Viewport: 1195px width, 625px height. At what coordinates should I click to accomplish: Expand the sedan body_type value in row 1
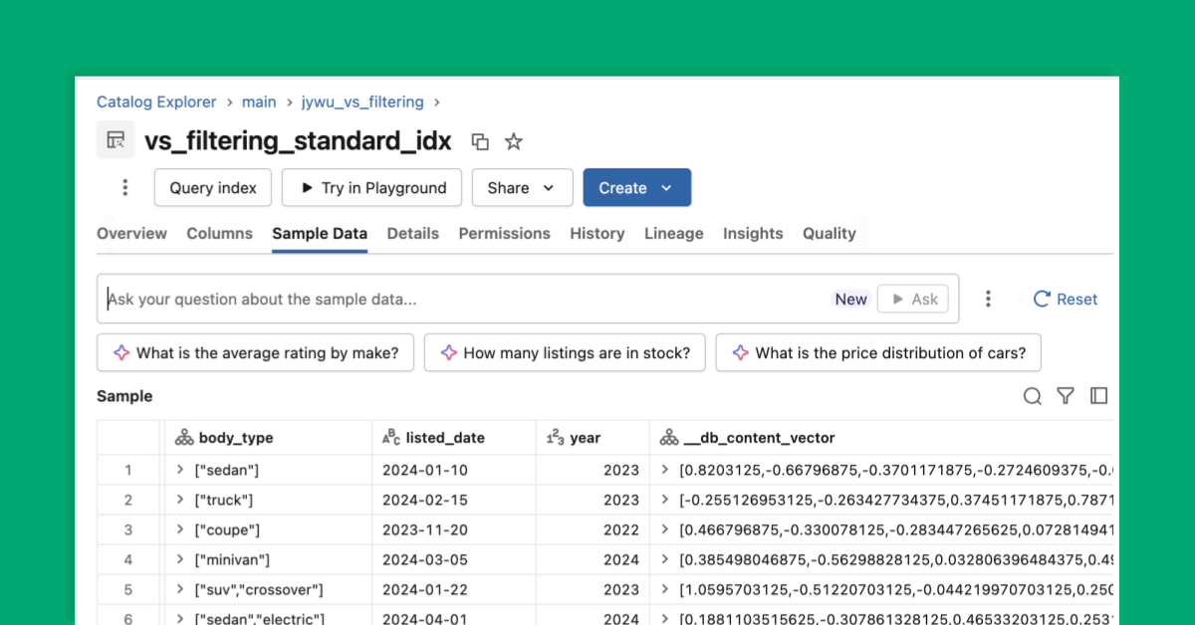182,469
